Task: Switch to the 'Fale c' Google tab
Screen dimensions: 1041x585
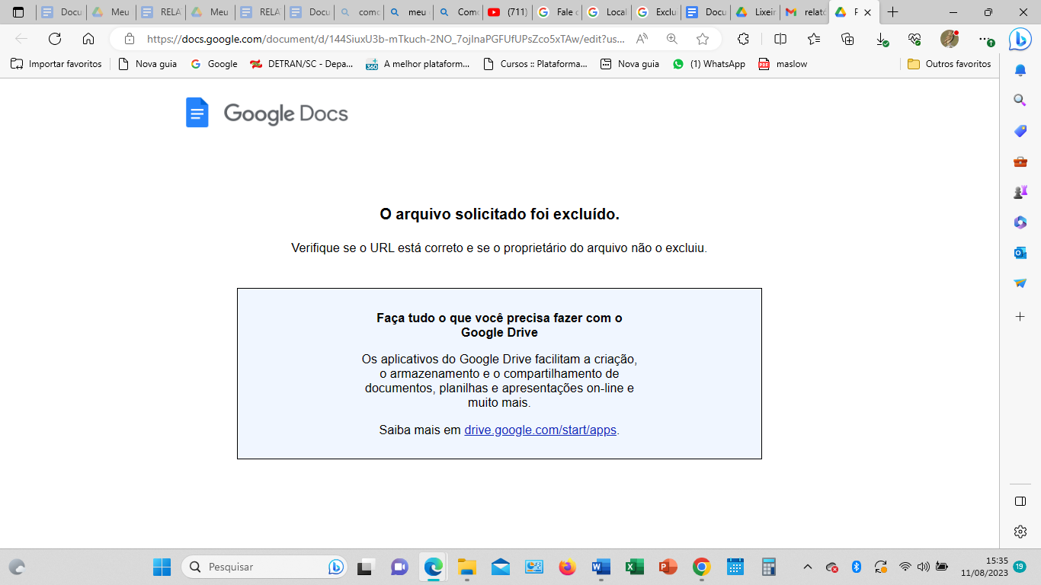Action: (557, 12)
